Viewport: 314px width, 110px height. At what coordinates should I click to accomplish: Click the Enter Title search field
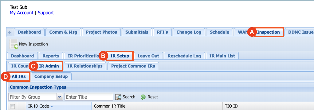pyautogui.click(x=89, y=97)
